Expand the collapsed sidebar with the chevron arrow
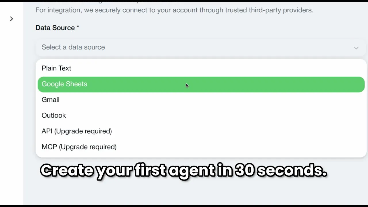Viewport: 368px width, 207px height. (x=11, y=19)
